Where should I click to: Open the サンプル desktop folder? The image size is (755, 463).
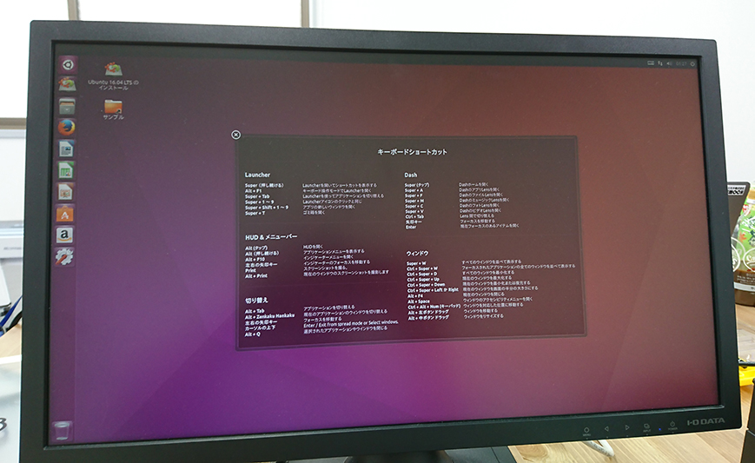click(x=113, y=107)
